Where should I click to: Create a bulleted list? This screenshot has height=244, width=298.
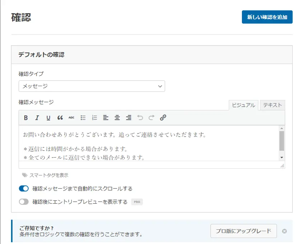tap(83, 118)
